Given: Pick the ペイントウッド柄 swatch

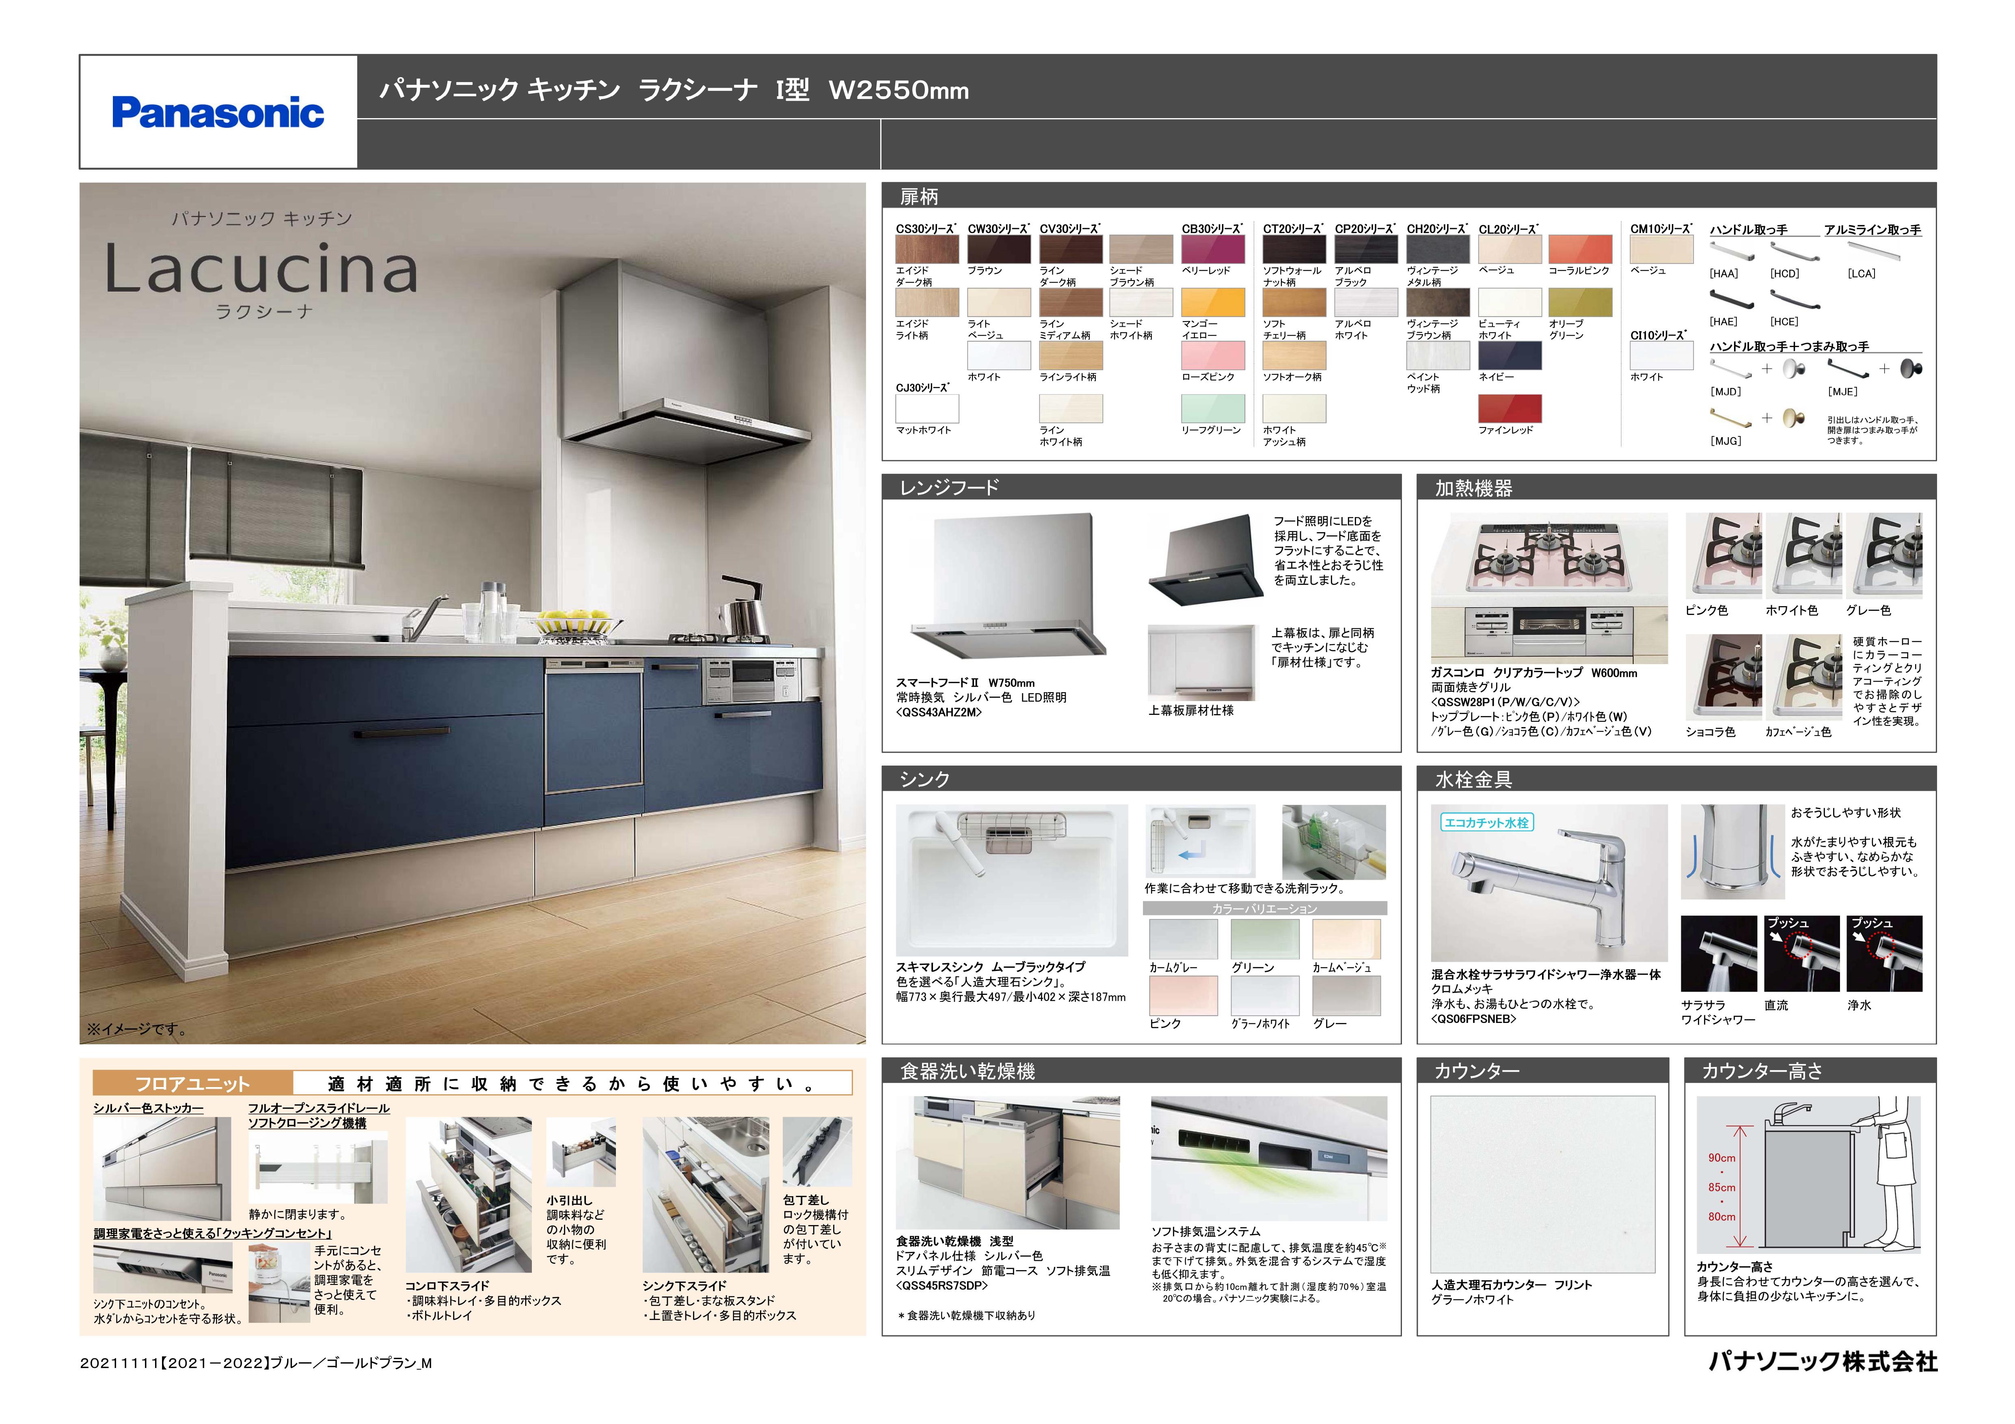Looking at the screenshot, I should [x=1438, y=355].
